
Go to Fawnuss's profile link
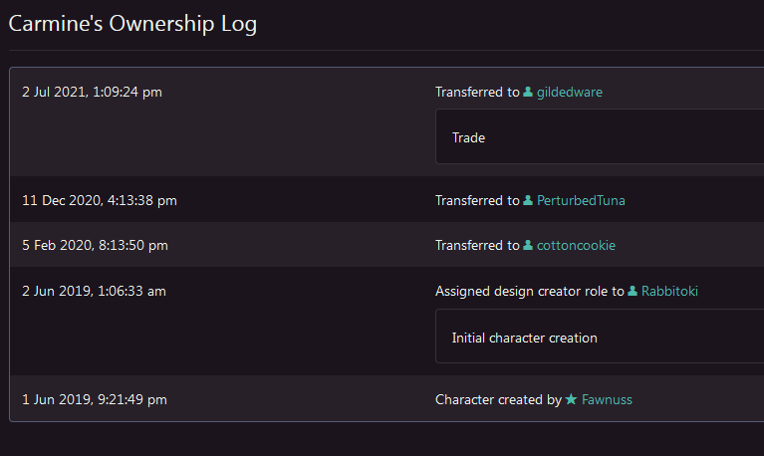(x=607, y=400)
